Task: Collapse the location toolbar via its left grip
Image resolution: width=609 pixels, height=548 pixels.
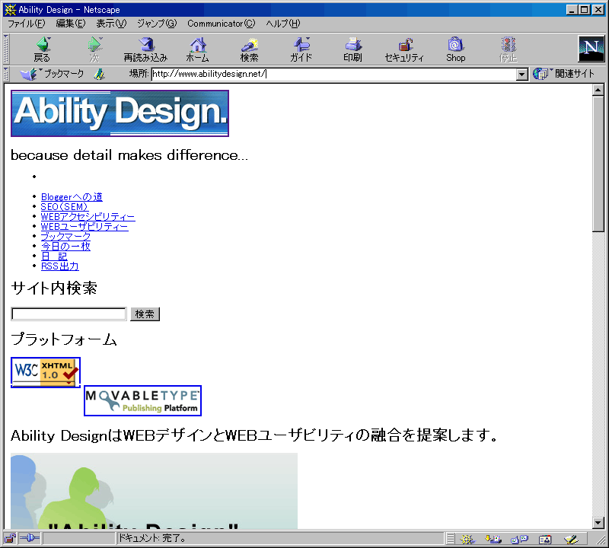Action: 6,74
